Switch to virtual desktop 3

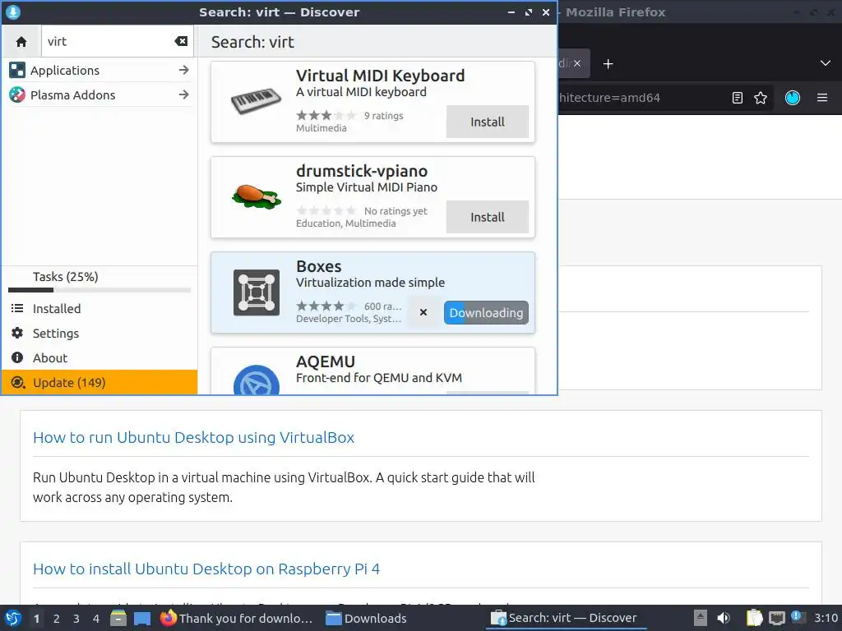click(76, 619)
